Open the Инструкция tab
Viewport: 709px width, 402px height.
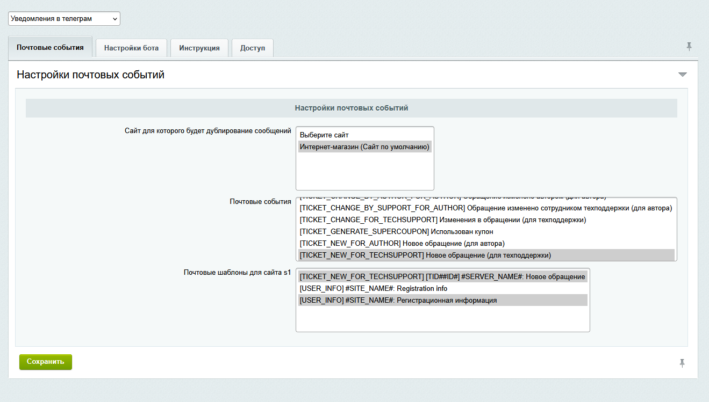pyautogui.click(x=199, y=48)
